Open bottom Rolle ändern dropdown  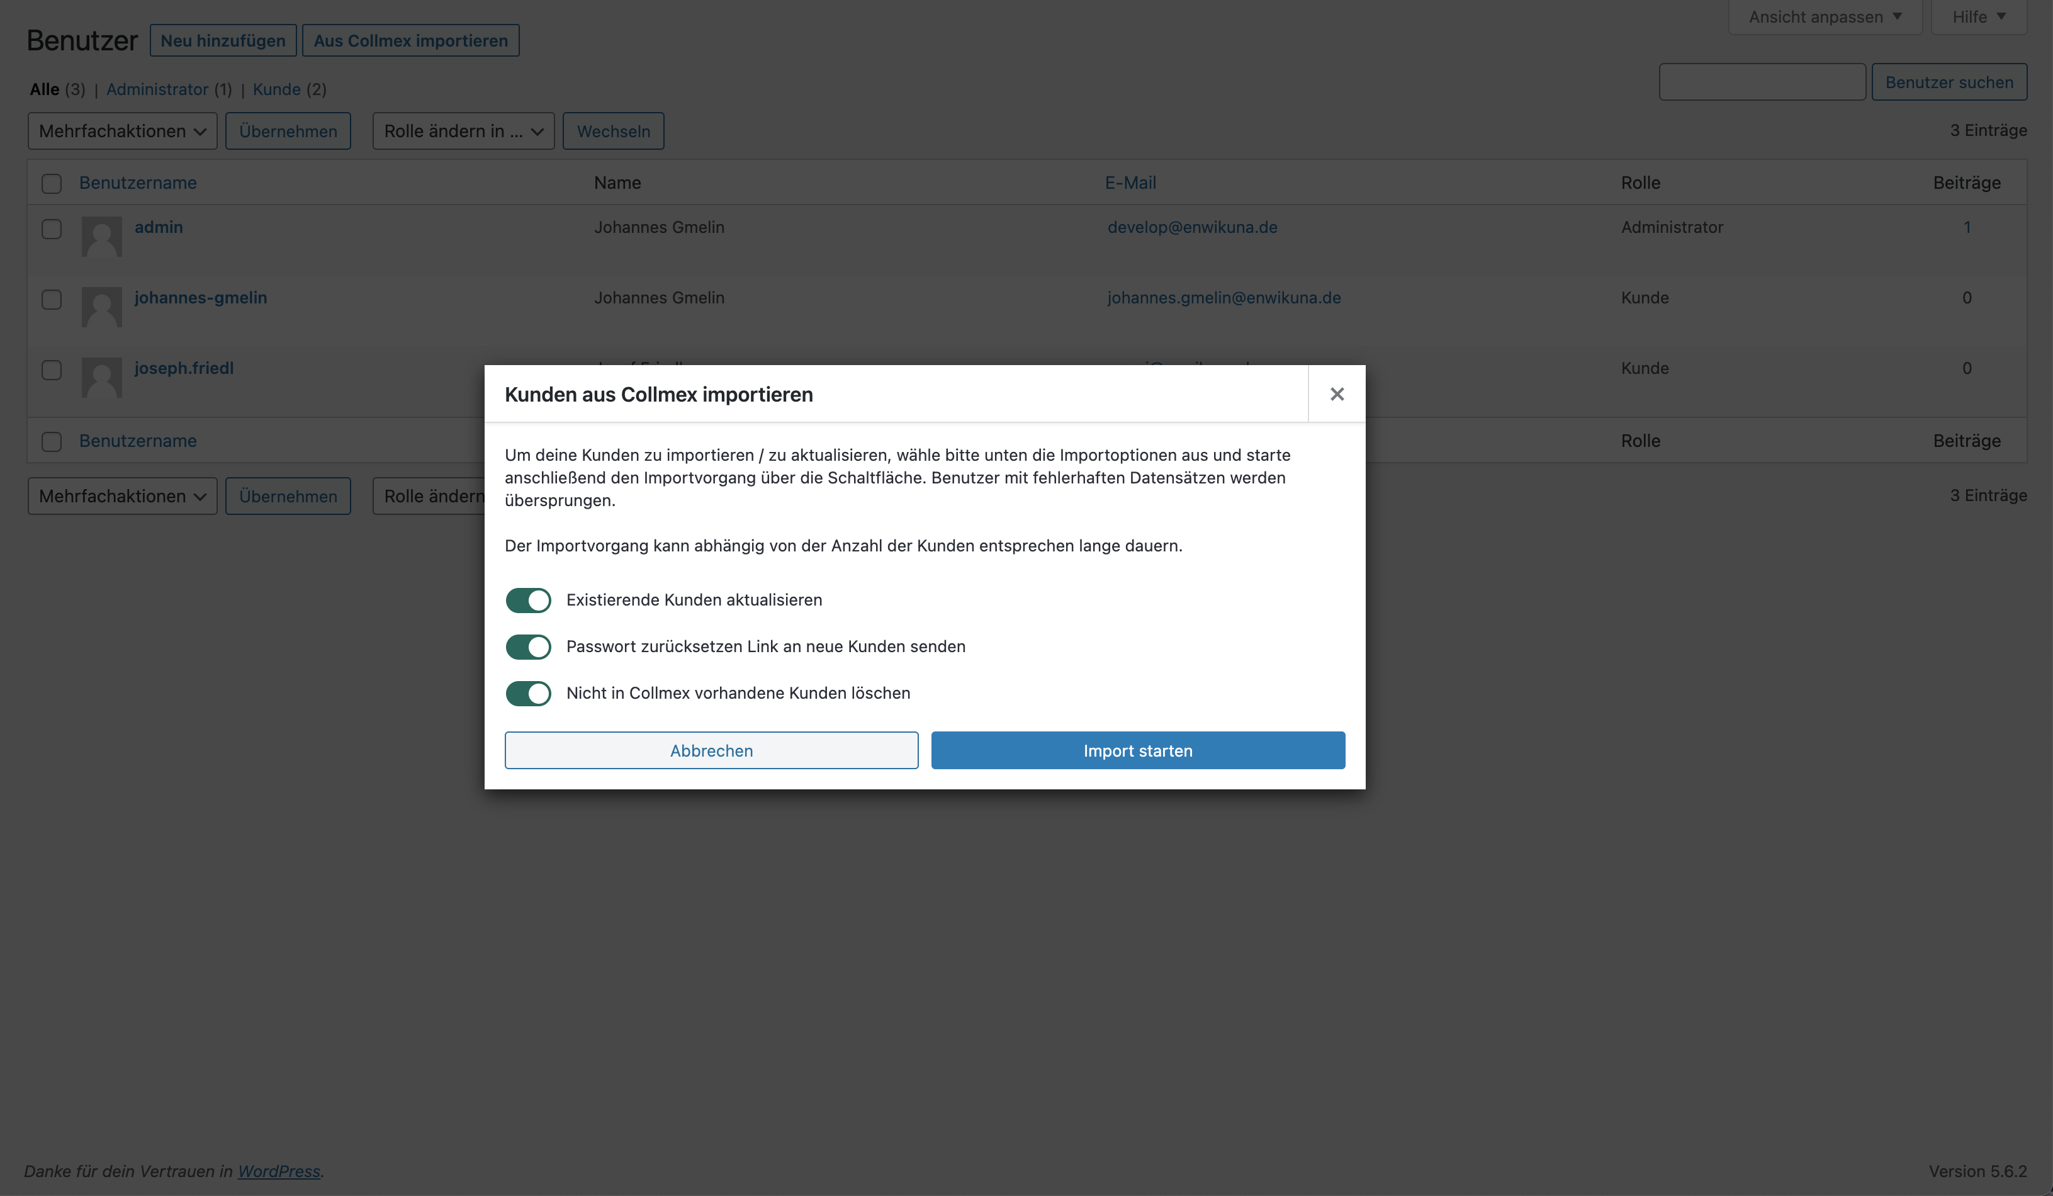click(x=429, y=496)
